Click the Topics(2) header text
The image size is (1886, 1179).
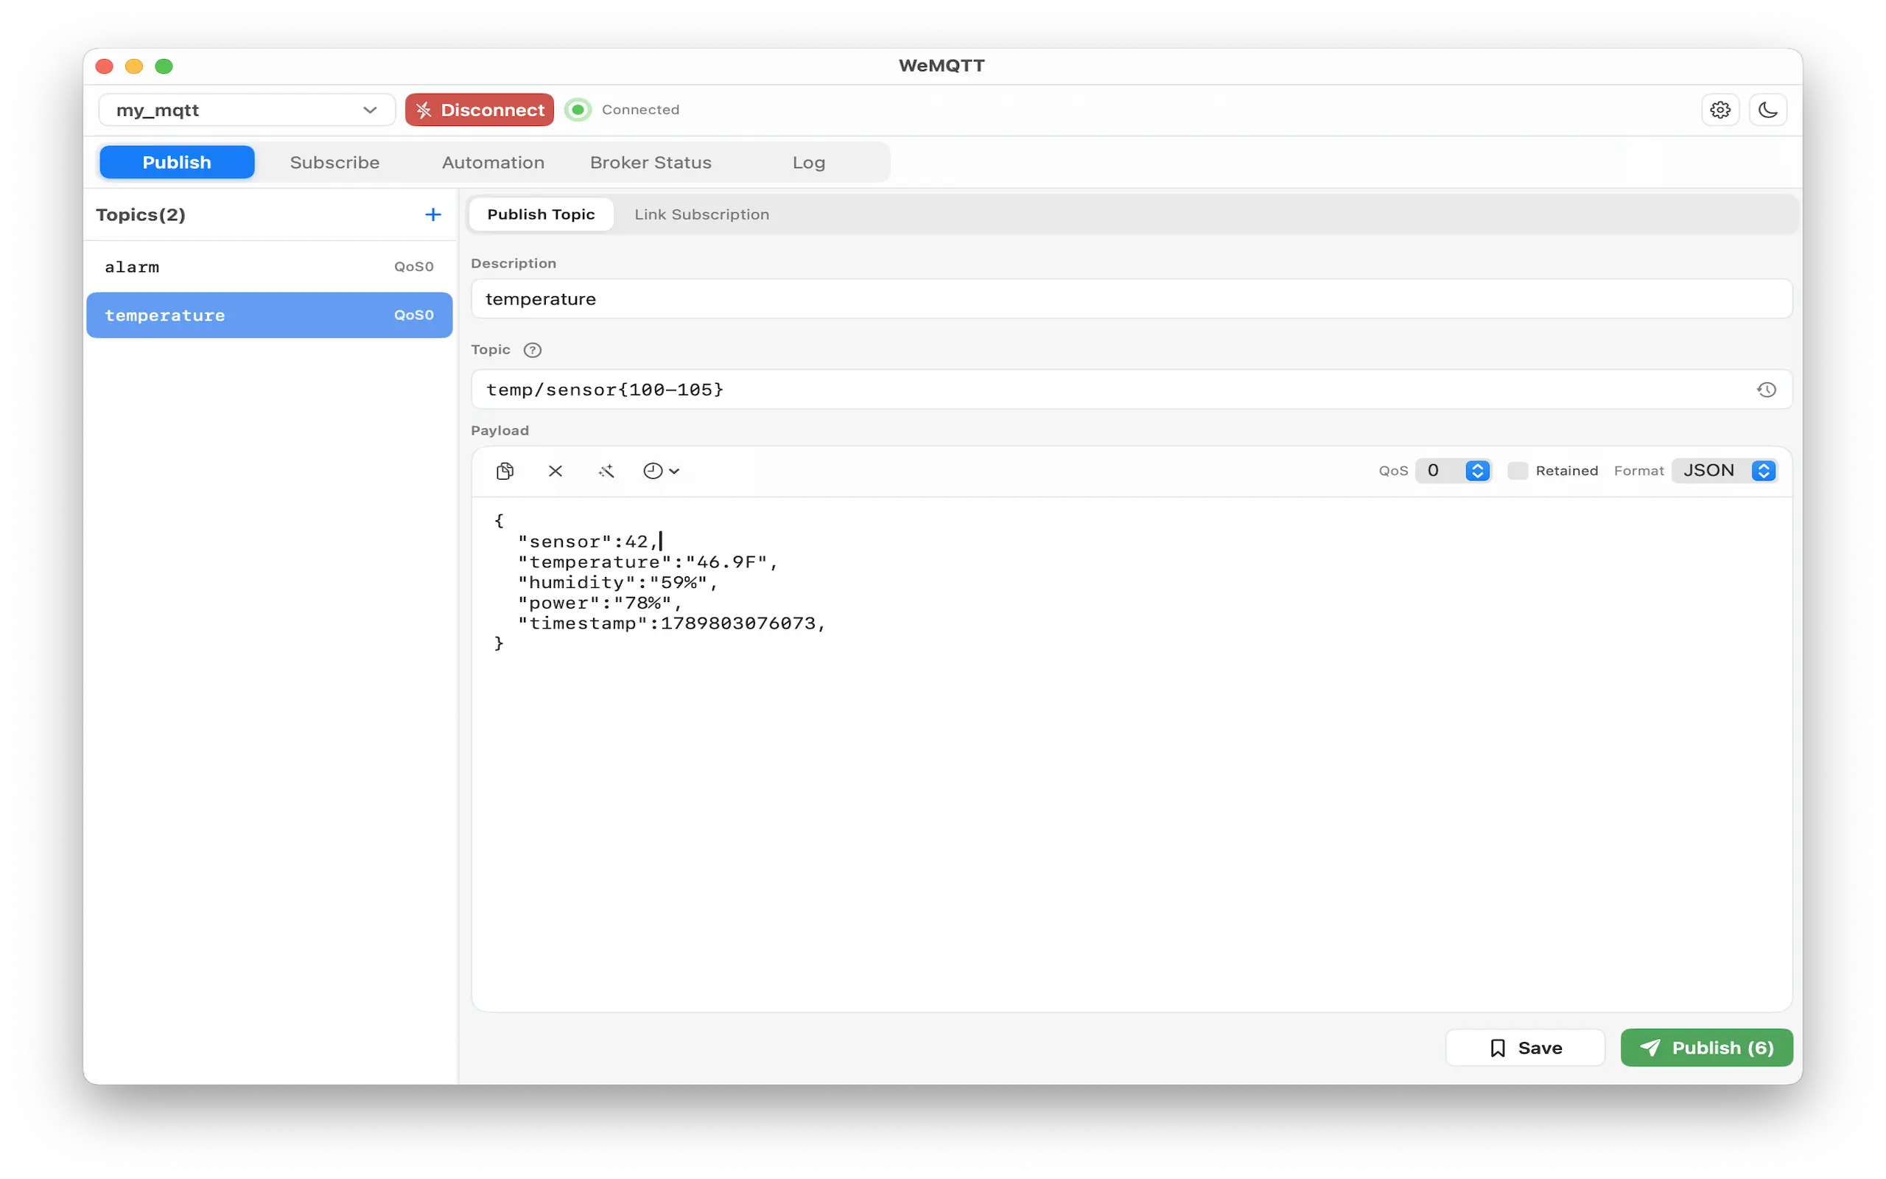141,214
